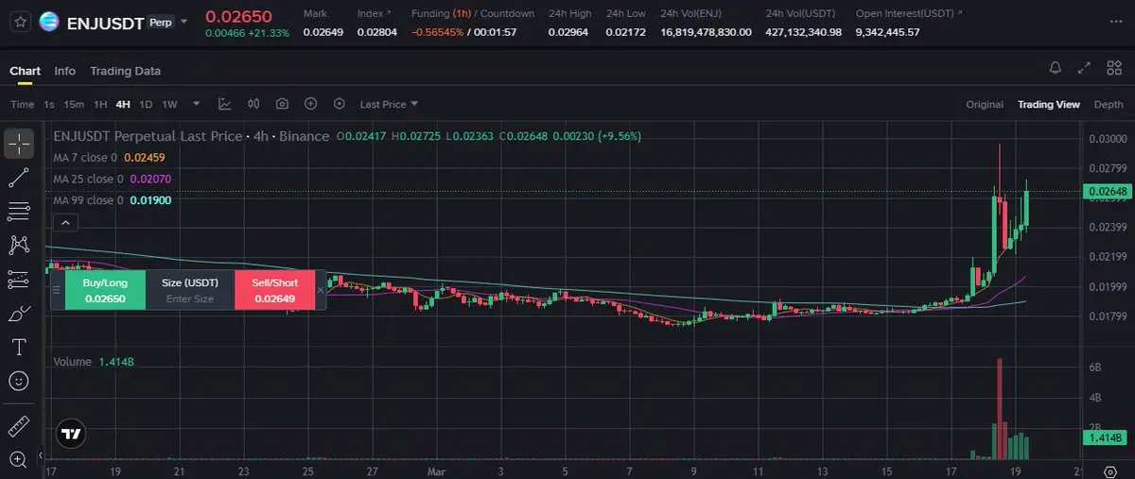The image size is (1135, 479).
Task: Expand chart to fullscreen with arrows icon
Action: coord(1084,68)
